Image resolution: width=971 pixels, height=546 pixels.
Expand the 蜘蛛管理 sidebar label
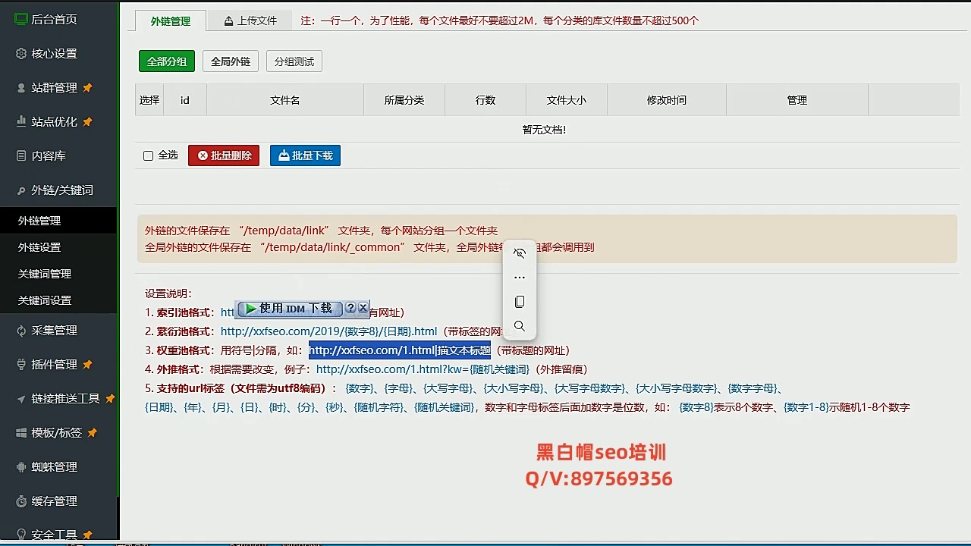click(54, 467)
